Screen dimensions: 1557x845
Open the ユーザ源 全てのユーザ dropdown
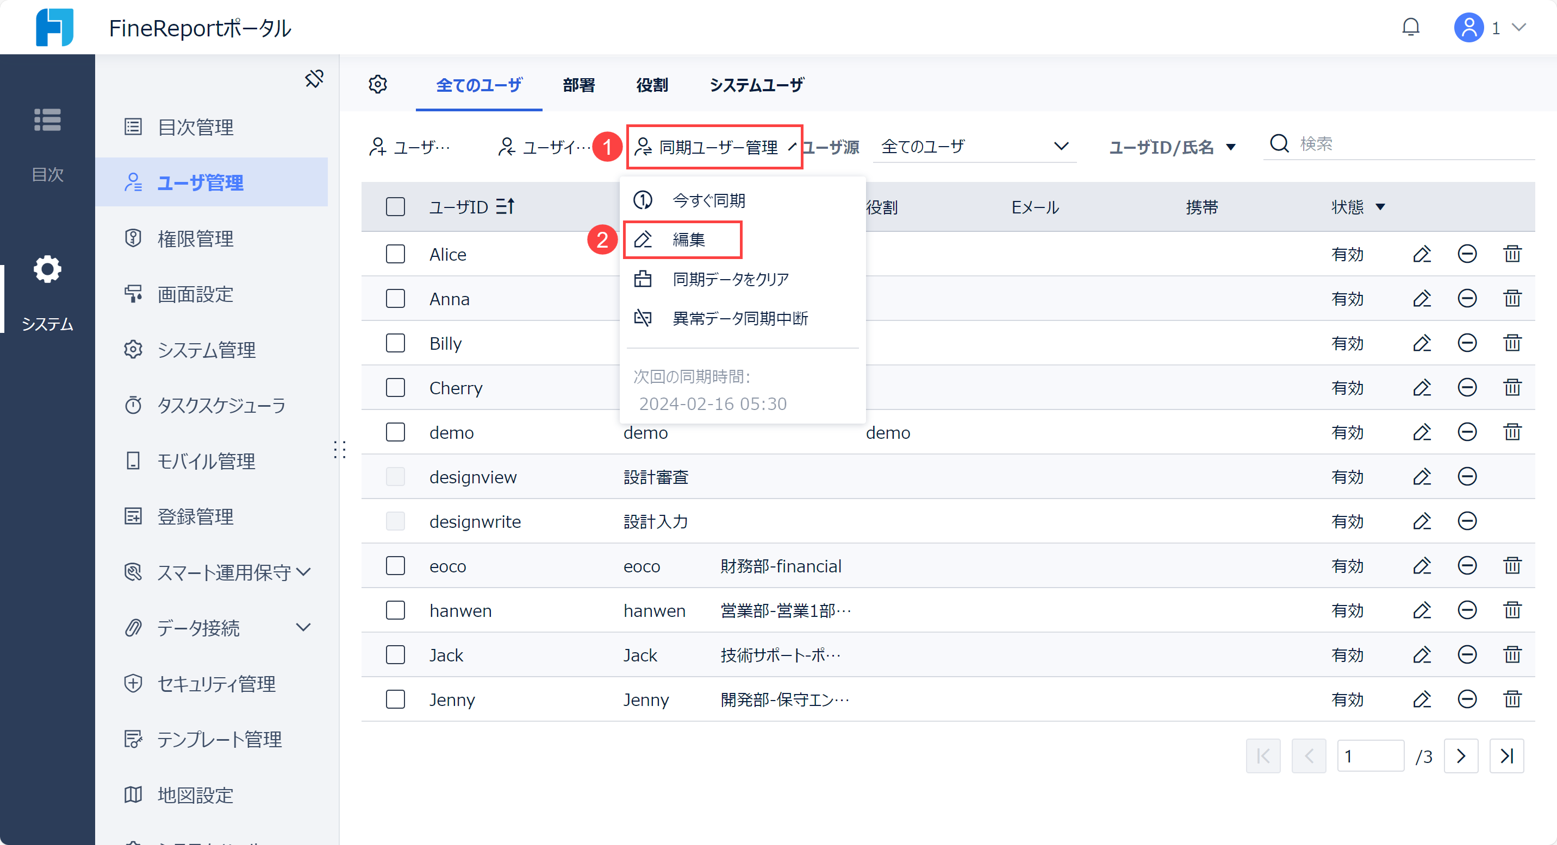[x=974, y=147]
